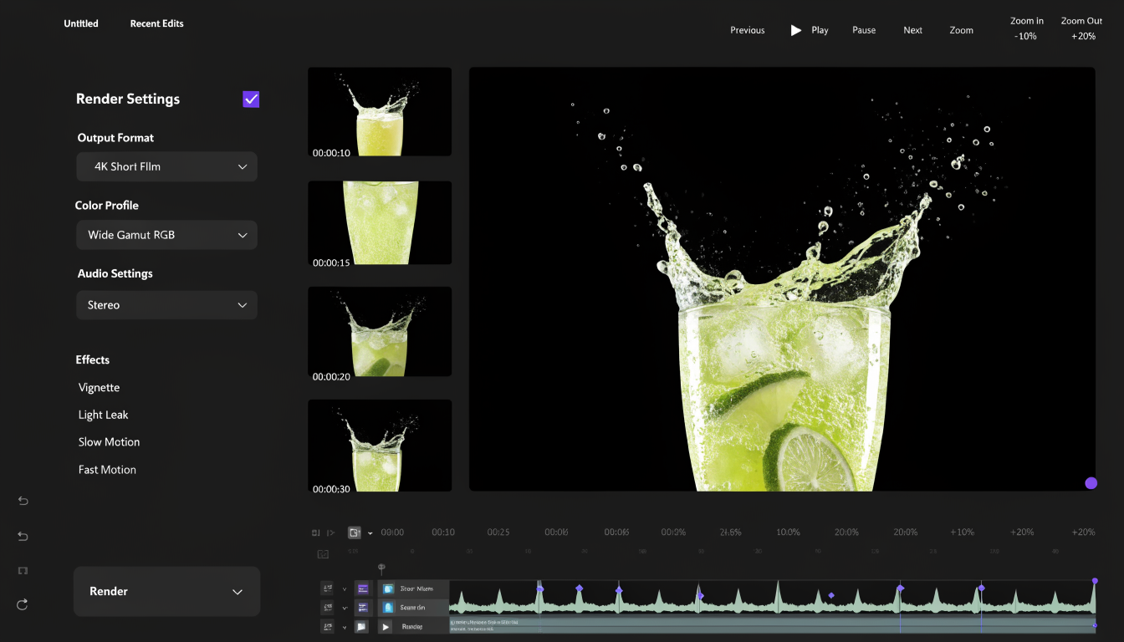Click the blue clip icon on second track
1124x642 pixels.
click(388, 608)
